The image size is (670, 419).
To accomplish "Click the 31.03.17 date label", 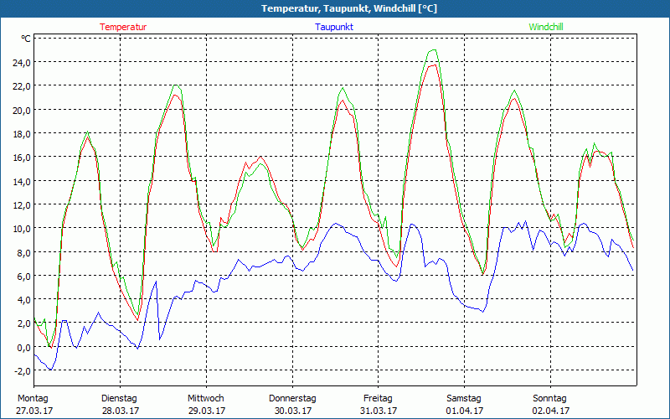I will coord(379,411).
